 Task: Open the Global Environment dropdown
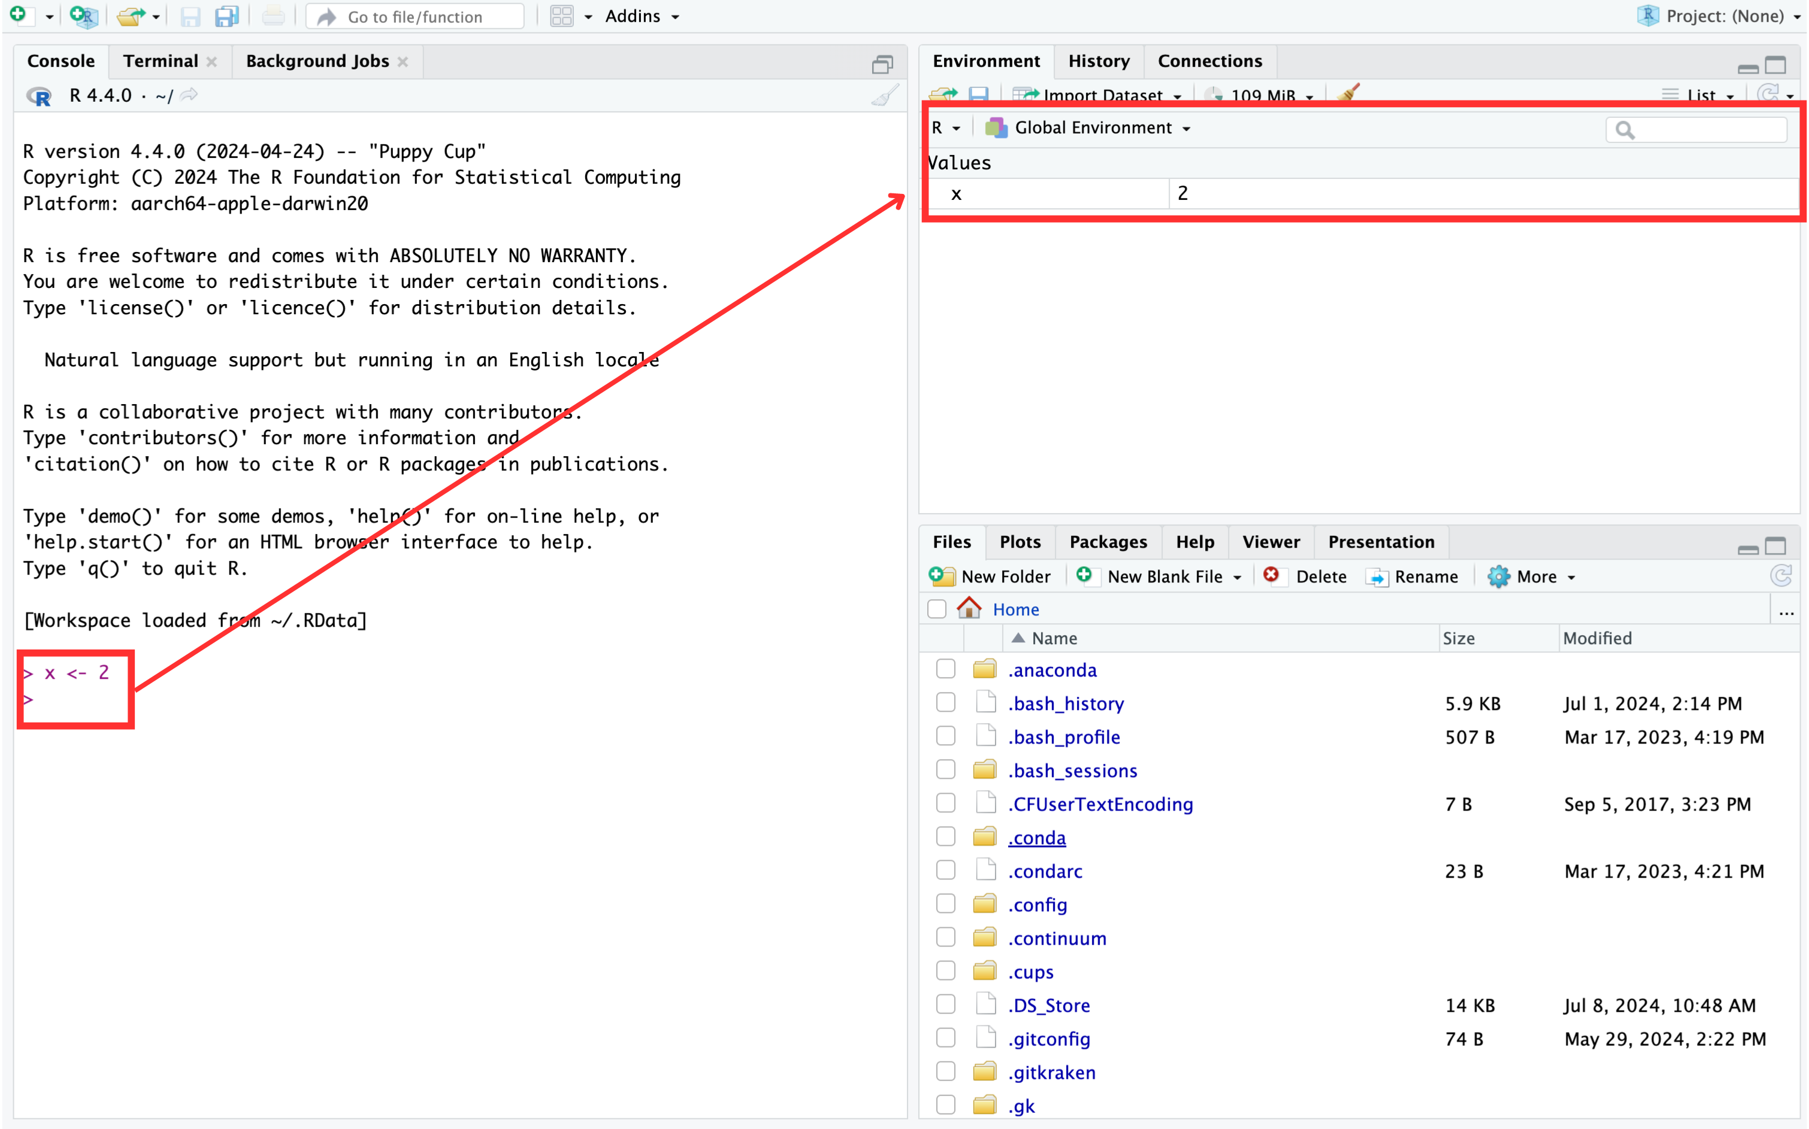[1088, 128]
